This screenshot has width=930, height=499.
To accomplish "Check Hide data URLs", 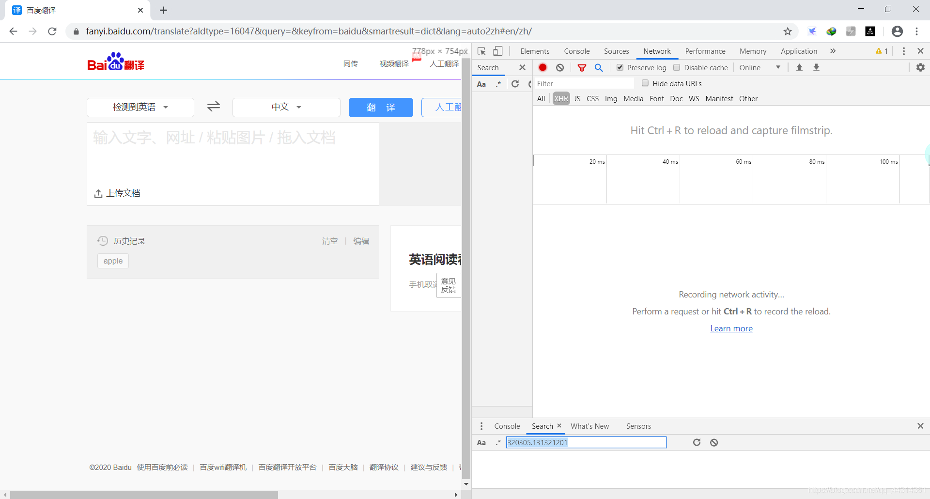I will [x=645, y=83].
